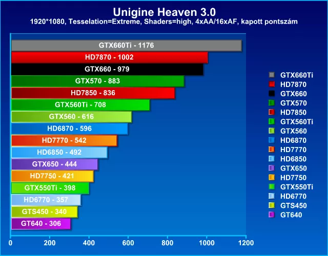The image size is (328, 256).
Task: Select the GTX660 legend text
Action: [x=294, y=94]
